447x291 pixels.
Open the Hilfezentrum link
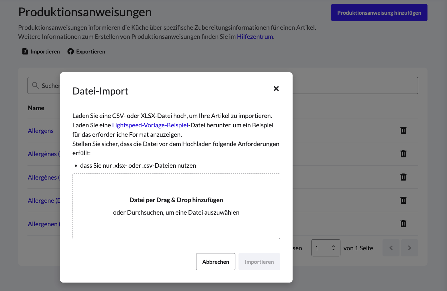pos(255,37)
